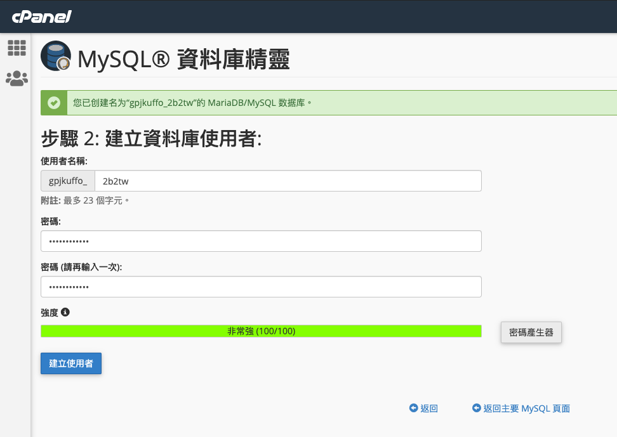Open the home grid icon in sidebar

pos(17,48)
